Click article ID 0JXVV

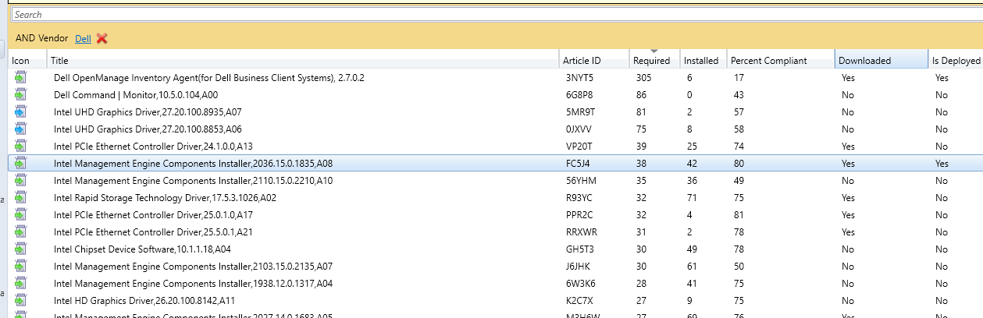click(579, 129)
